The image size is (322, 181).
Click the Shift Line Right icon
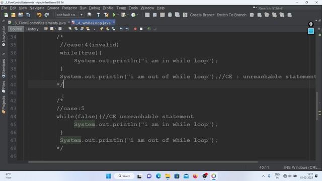127,29
